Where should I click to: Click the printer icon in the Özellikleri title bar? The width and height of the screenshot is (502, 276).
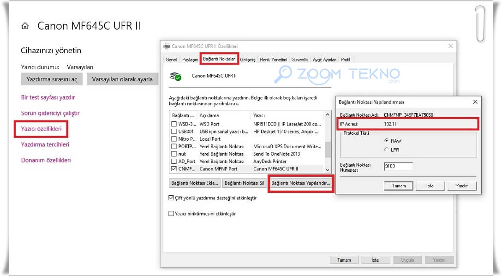click(167, 46)
